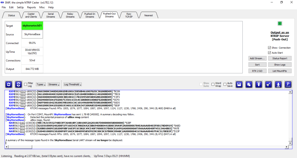
Task: Switch to the Serial Streams tab
Action: tap(50, 15)
